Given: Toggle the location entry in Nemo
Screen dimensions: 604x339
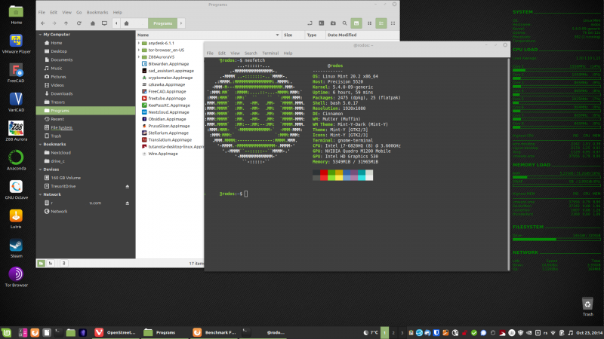Looking at the screenshot, I should (310, 23).
